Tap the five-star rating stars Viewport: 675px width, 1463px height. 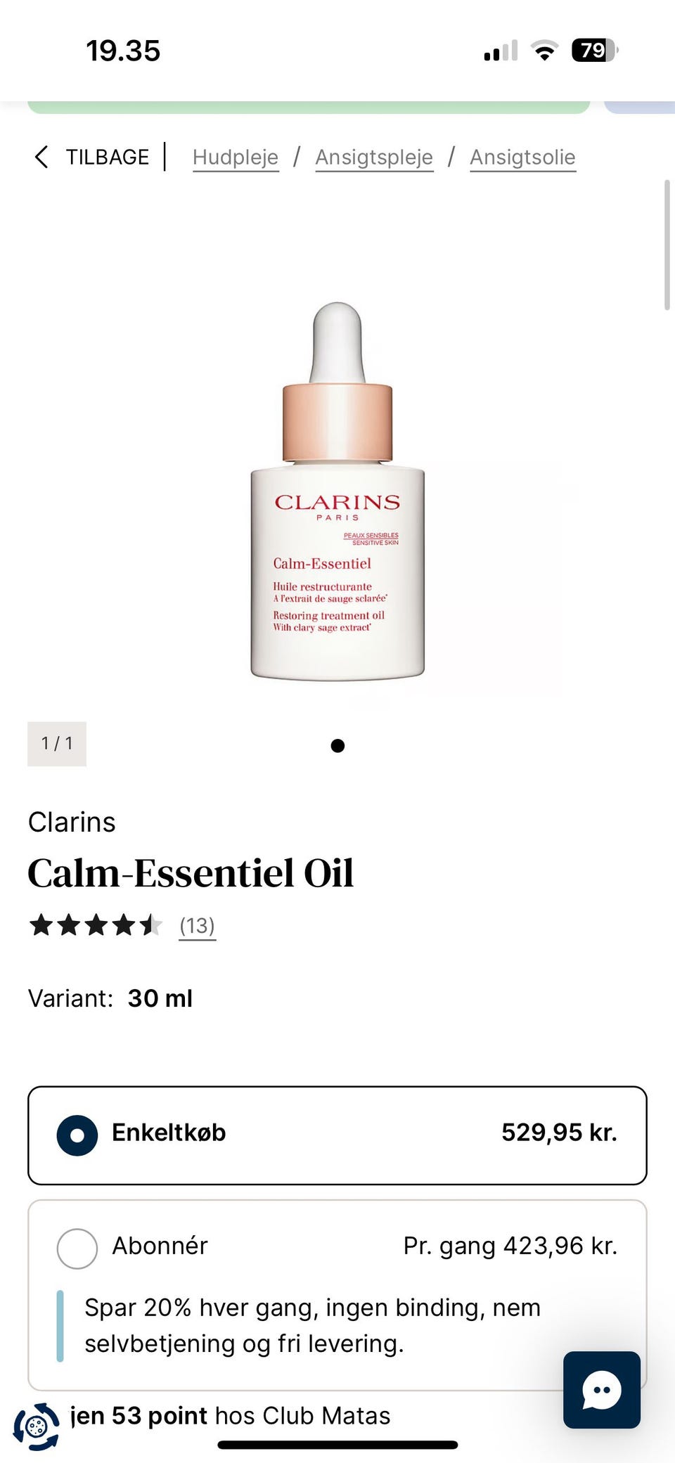96,925
